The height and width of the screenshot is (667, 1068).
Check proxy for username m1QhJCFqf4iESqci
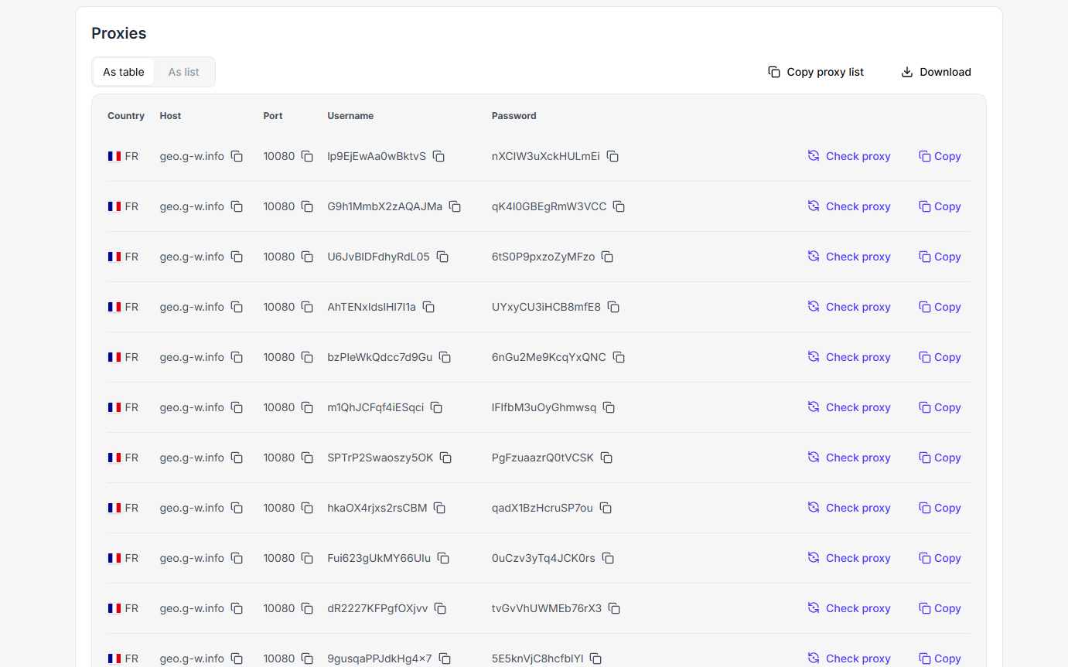[849, 407]
